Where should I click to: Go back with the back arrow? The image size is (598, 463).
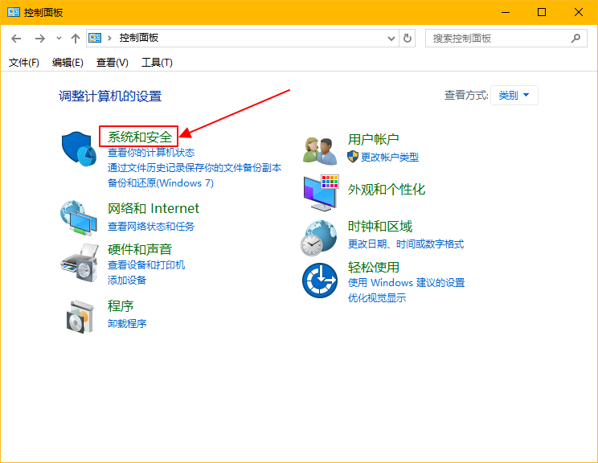click(x=16, y=38)
